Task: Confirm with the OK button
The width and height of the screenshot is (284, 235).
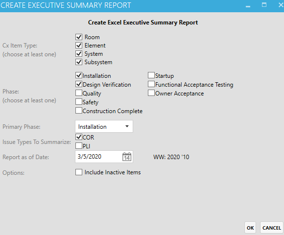Action: click(250, 228)
